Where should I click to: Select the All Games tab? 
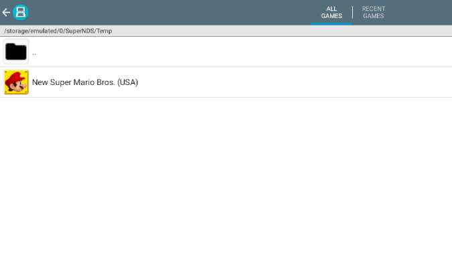point(331,13)
